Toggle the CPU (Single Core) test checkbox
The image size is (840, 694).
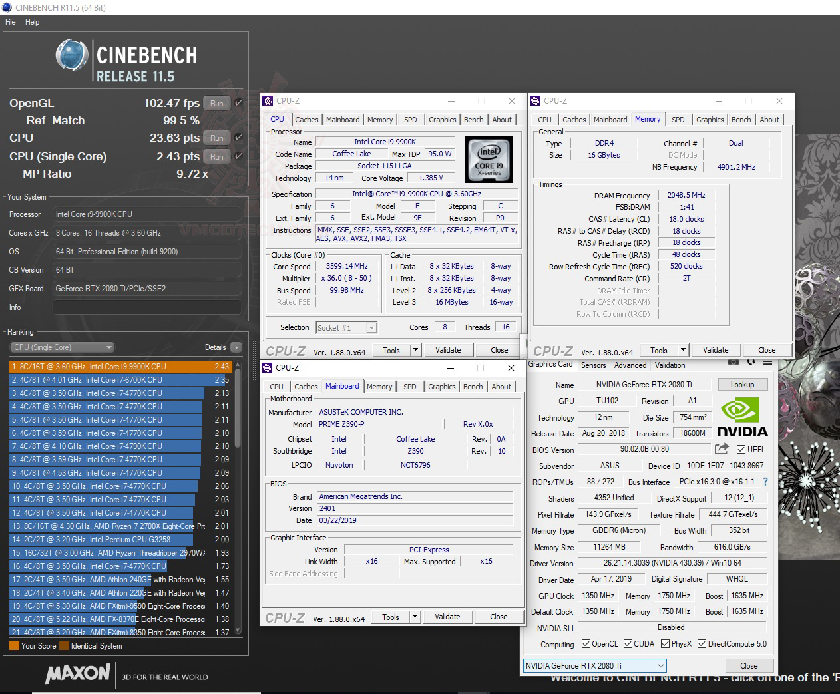238,156
